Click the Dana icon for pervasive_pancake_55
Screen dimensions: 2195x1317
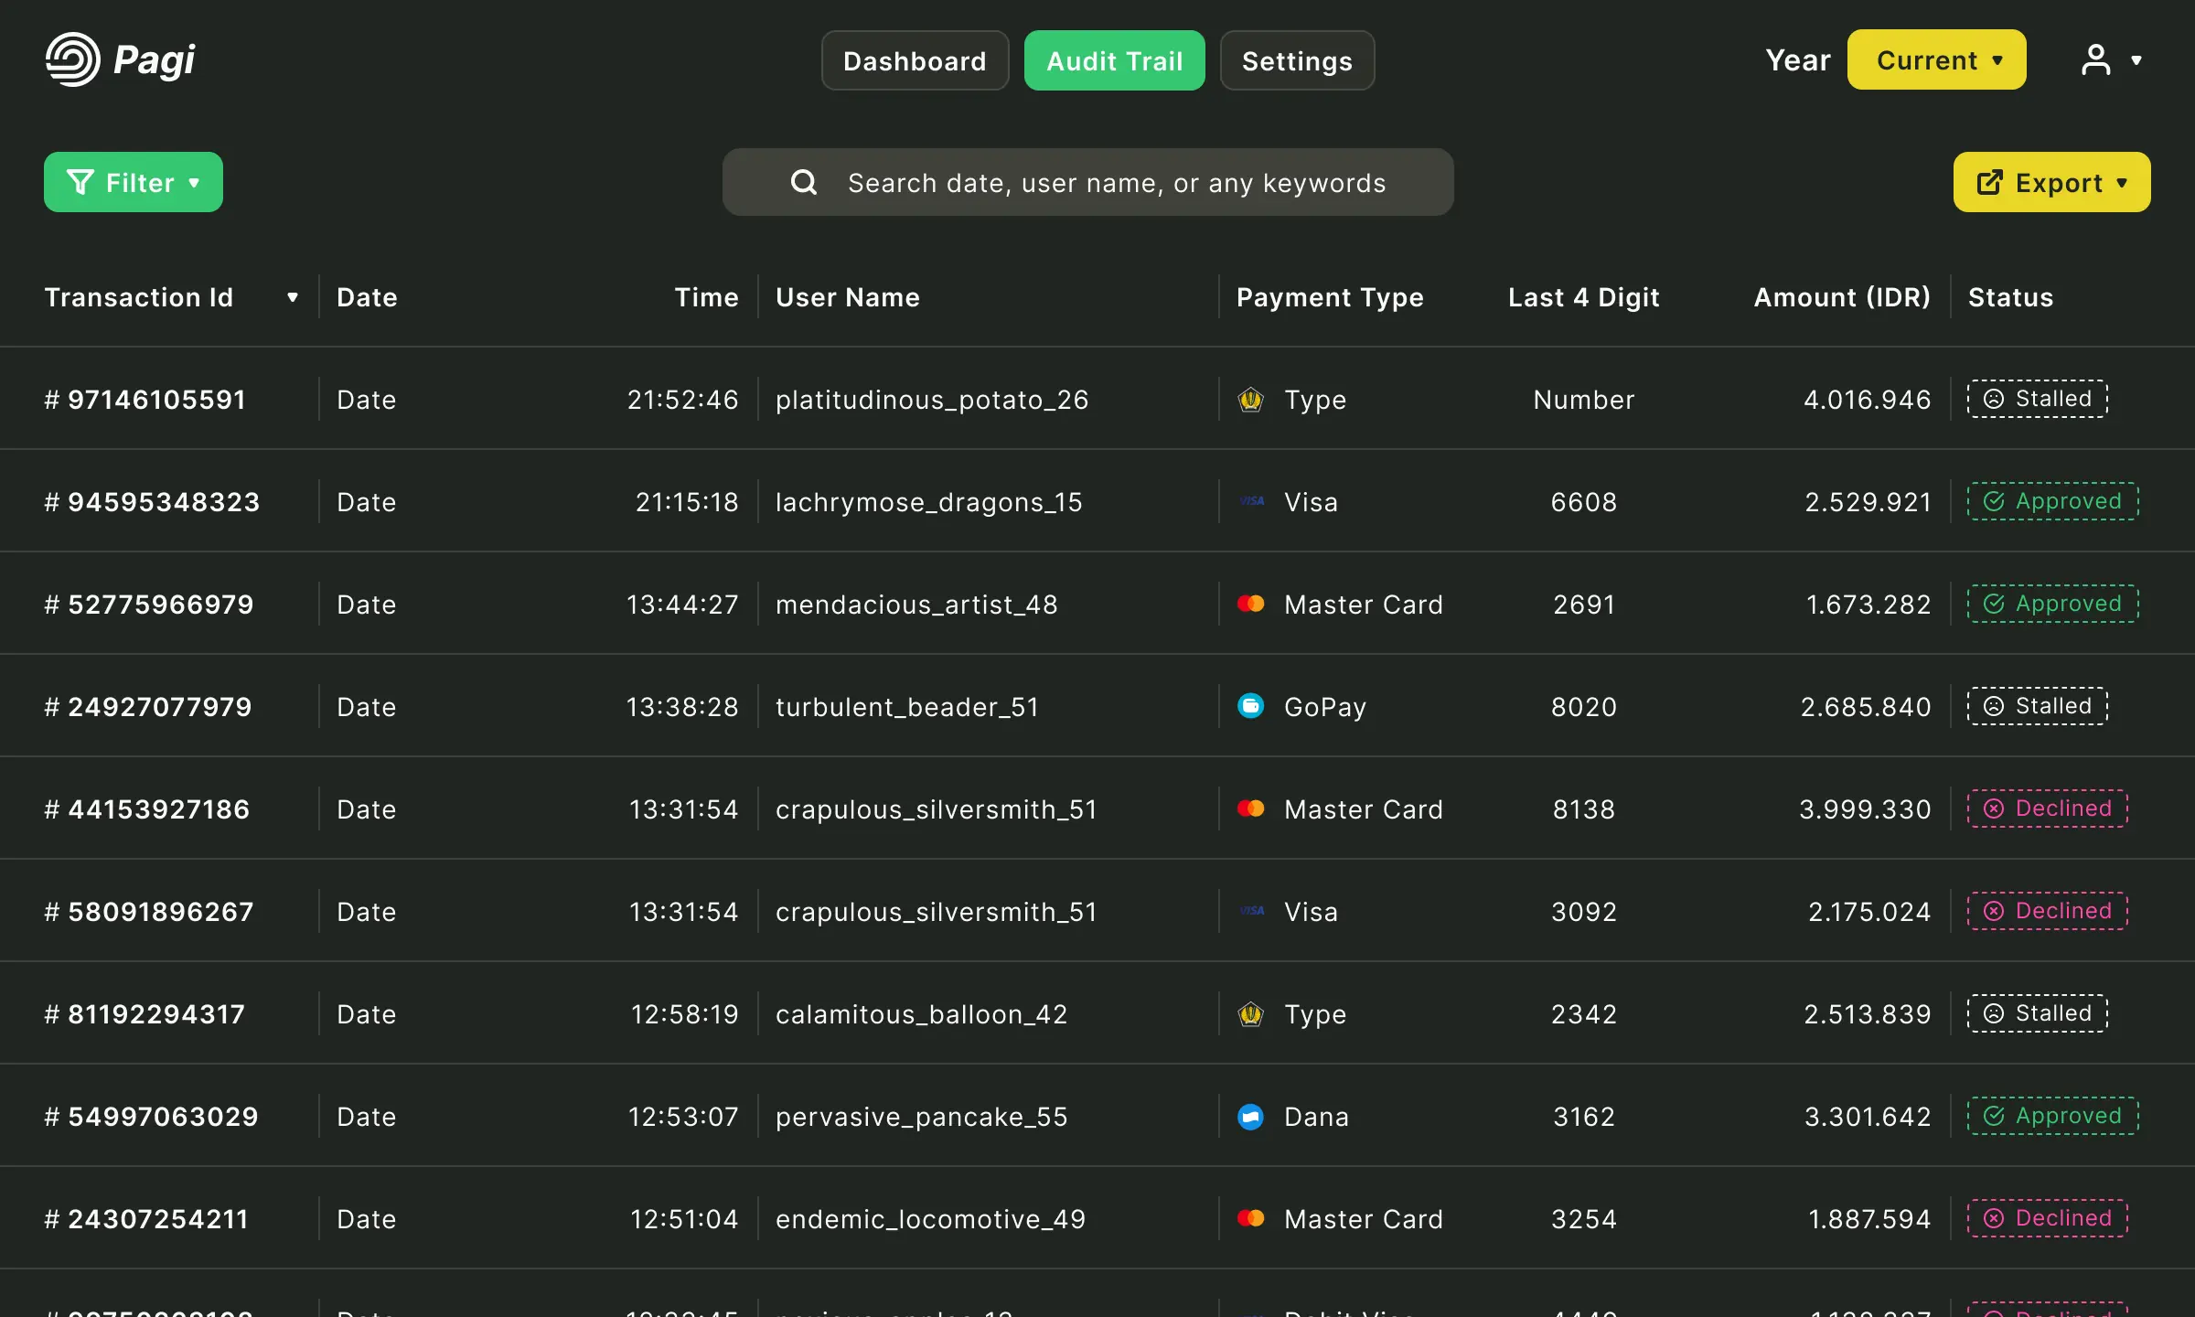[x=1250, y=1117]
